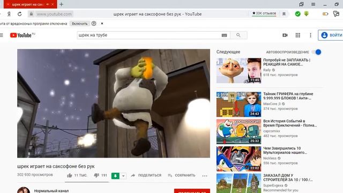Click the Shrek video player
Screen dimensions: 343x193
[x=114, y=103]
